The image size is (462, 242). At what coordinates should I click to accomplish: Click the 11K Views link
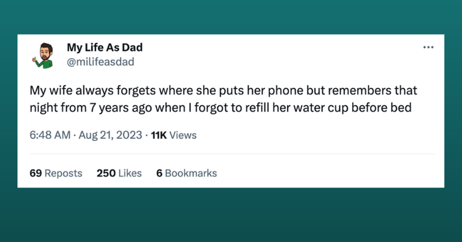[x=173, y=135]
